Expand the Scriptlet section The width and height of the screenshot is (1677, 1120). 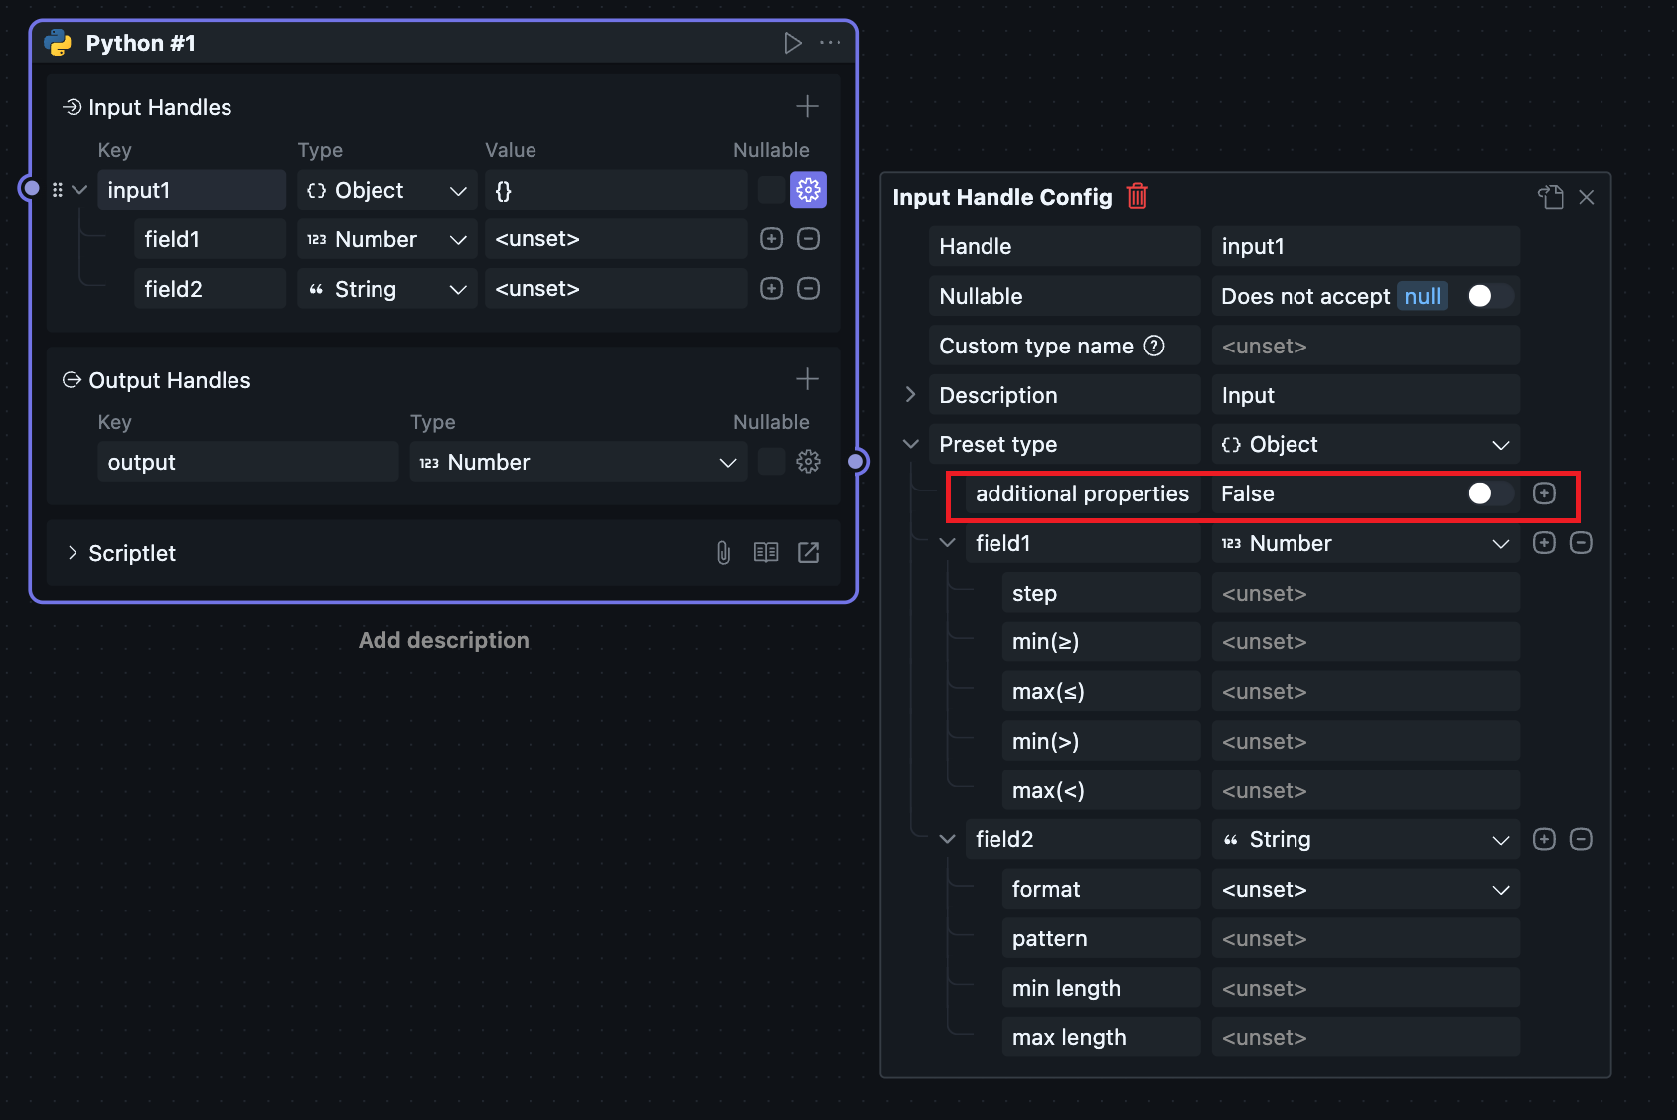73,553
